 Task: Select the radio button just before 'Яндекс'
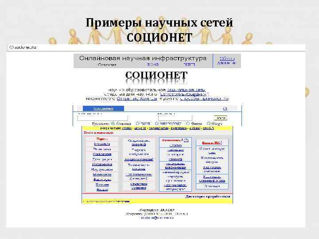pyautogui.click(x=157, y=123)
